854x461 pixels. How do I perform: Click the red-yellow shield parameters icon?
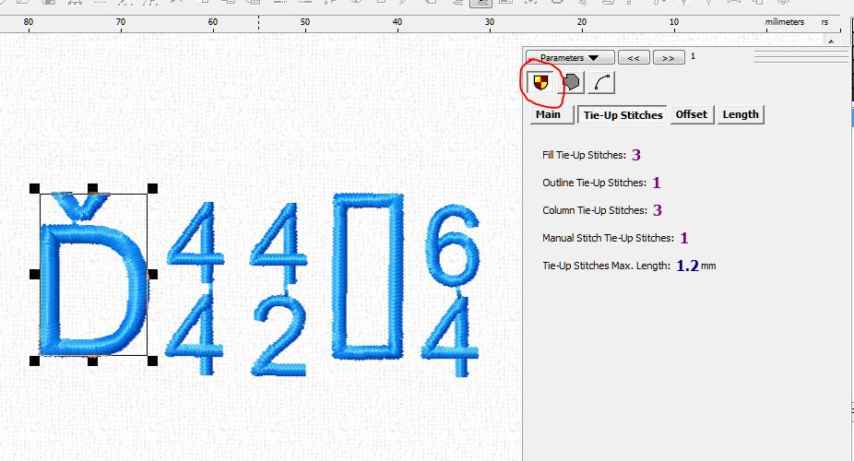[x=541, y=83]
